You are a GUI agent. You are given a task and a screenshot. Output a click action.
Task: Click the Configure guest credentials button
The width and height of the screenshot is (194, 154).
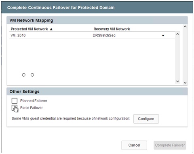pyautogui.click(x=146, y=119)
